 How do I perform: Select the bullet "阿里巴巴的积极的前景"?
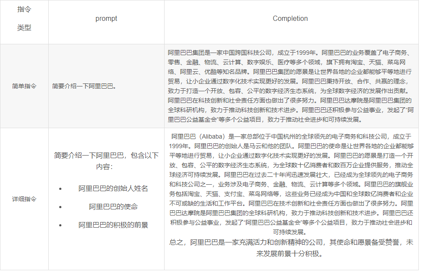pos(113,225)
